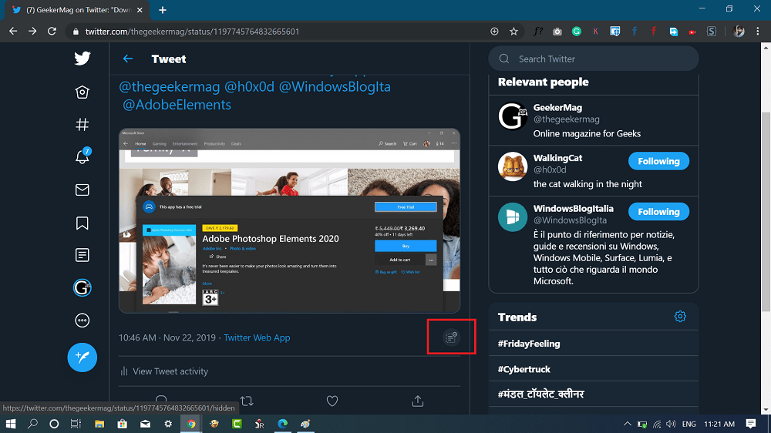Viewport: 771px width, 433px height.
Task: Open @h0x0d mention in tweet
Action: click(249, 86)
